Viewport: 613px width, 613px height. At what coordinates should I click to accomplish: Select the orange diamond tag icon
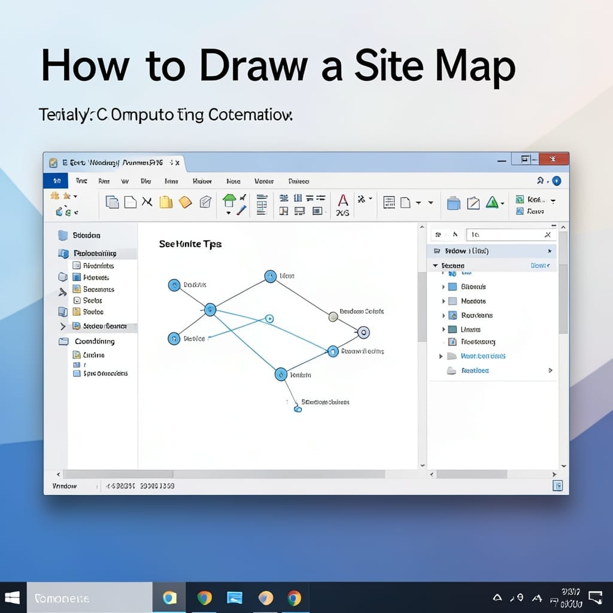coord(186,202)
